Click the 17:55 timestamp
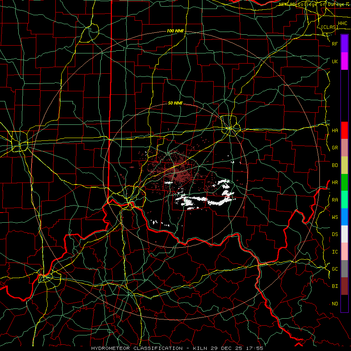This screenshot has width=351, height=351. point(255,348)
